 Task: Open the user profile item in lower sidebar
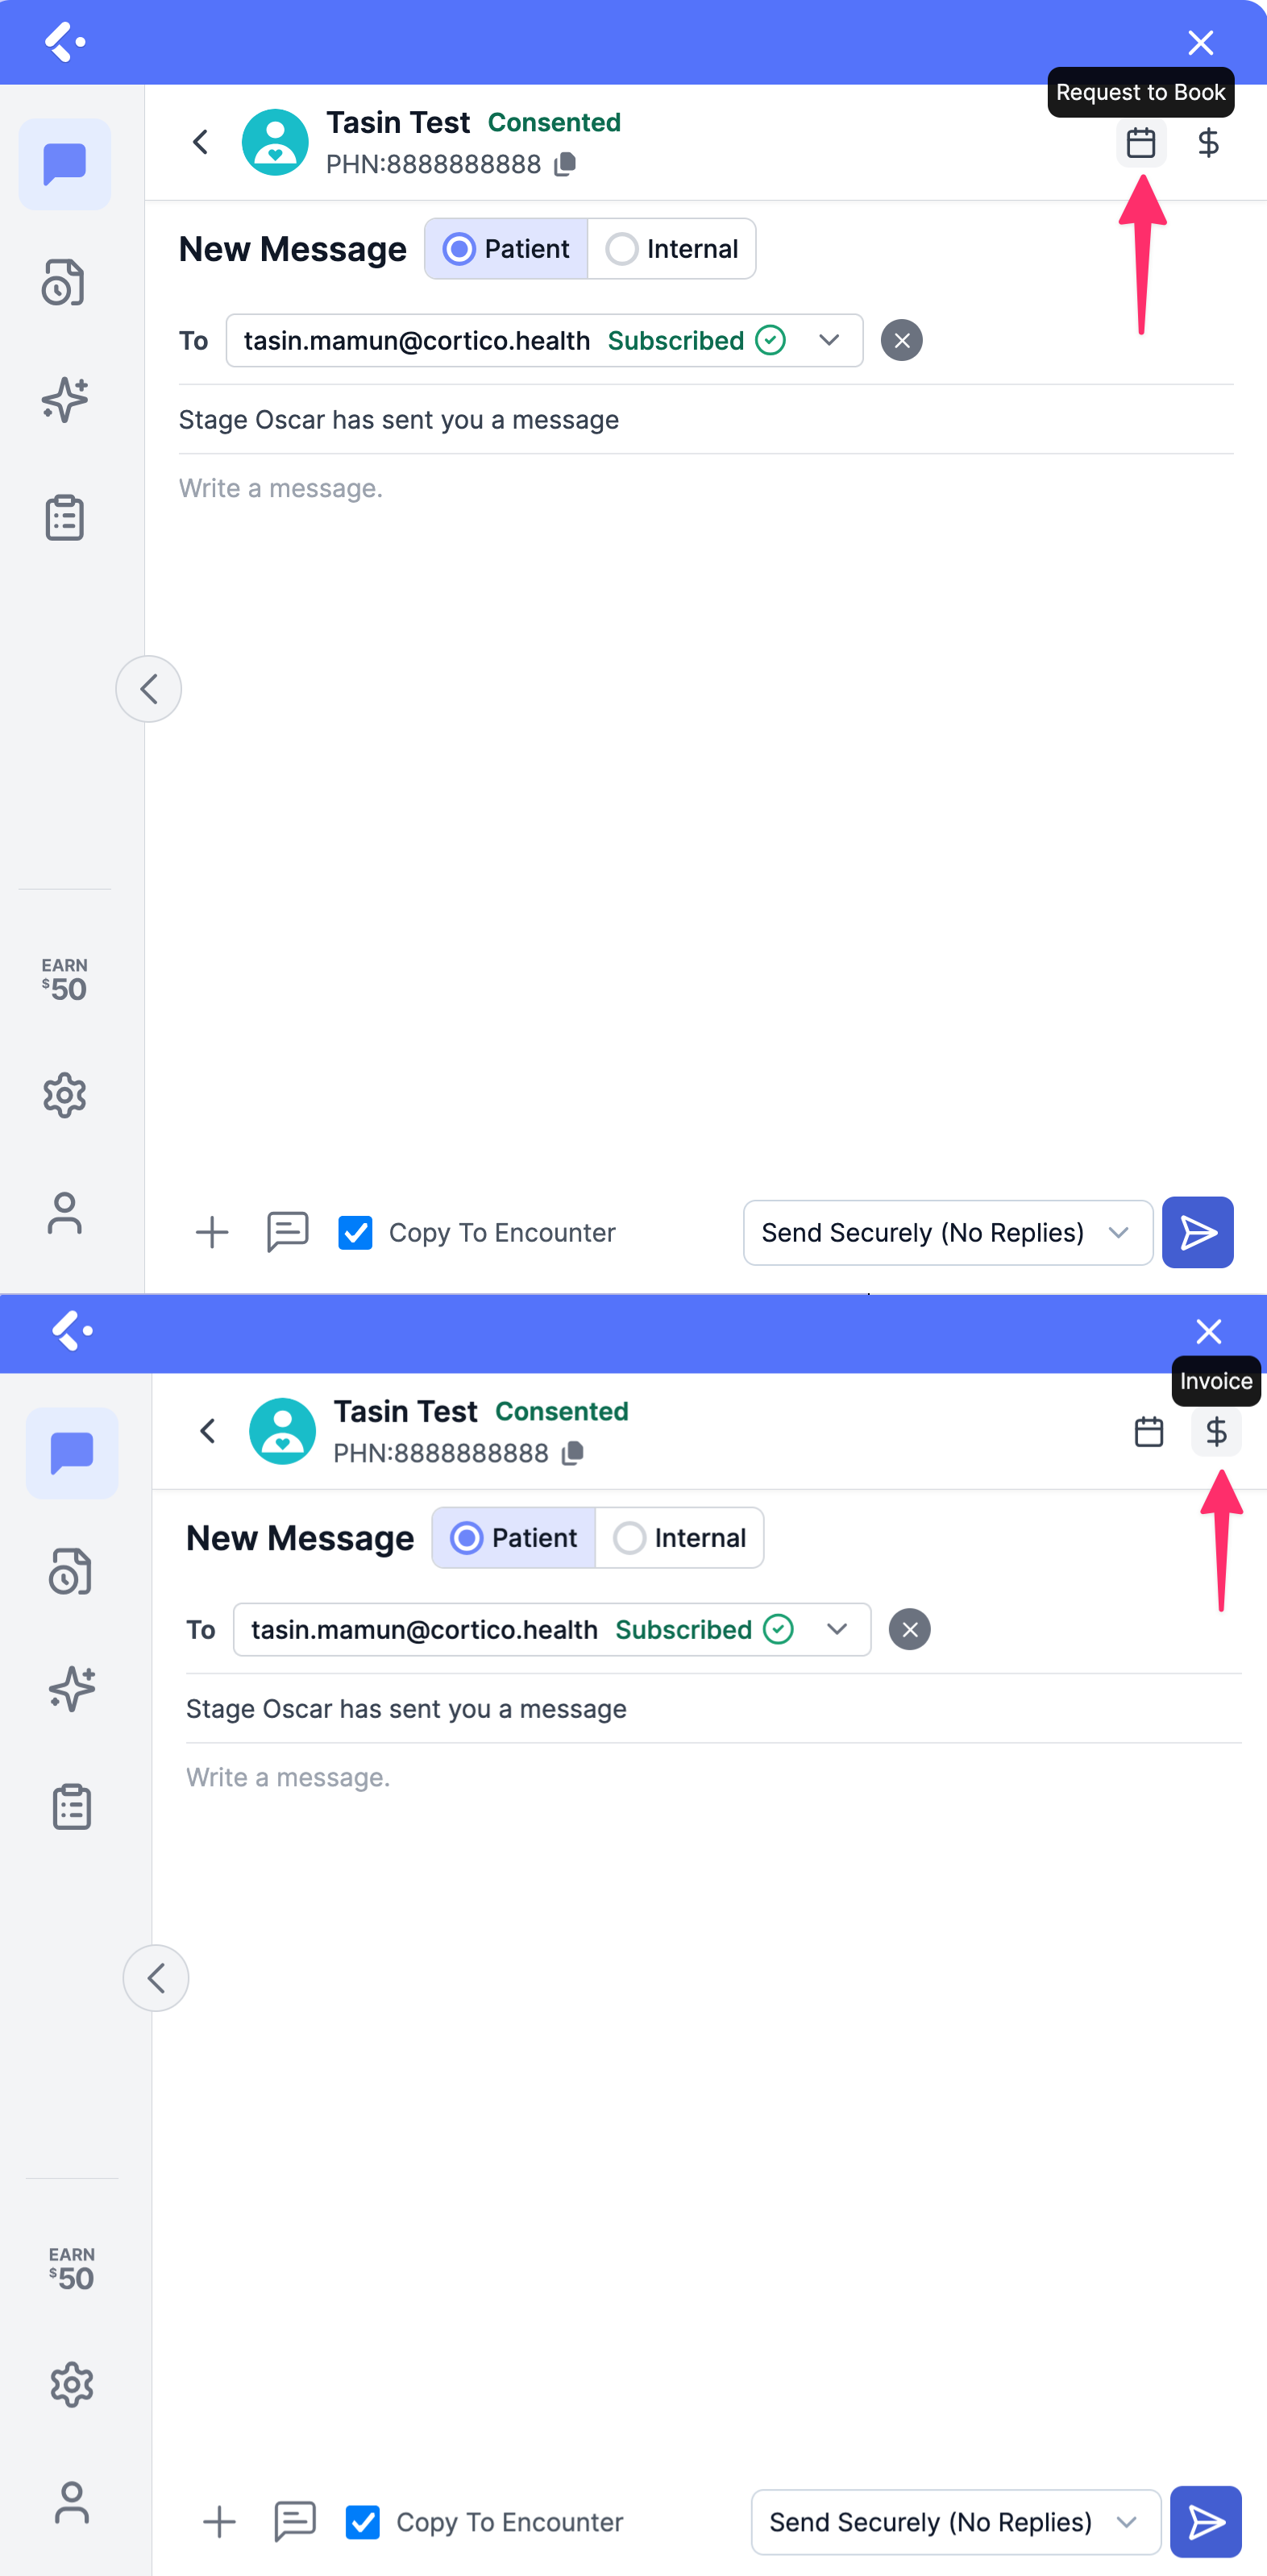[x=72, y=2502]
